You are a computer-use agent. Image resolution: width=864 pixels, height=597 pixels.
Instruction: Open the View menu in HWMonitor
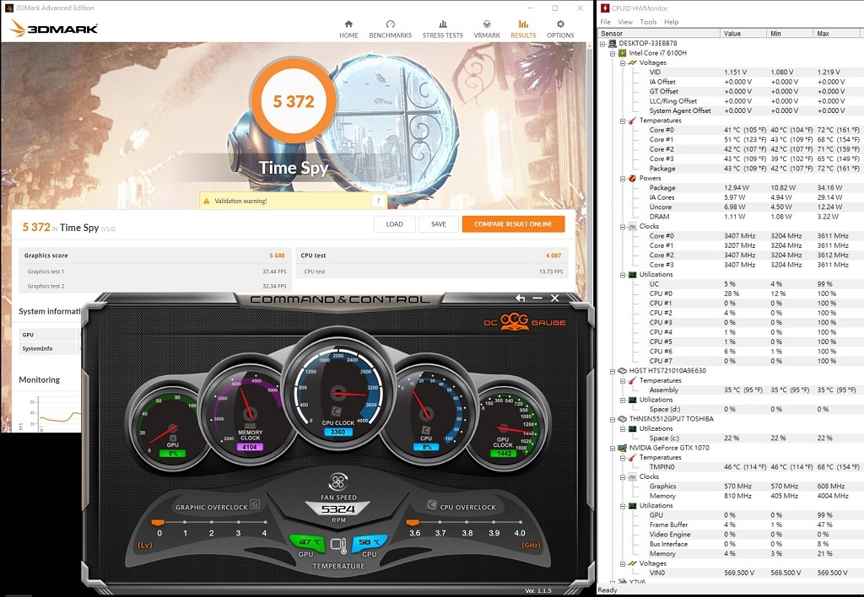pos(625,22)
